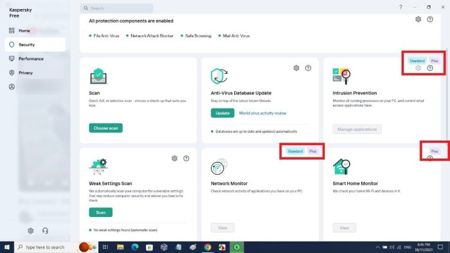The image size is (450, 253).
Task: Open help for Anti-Virus Database Update
Action: [308, 68]
